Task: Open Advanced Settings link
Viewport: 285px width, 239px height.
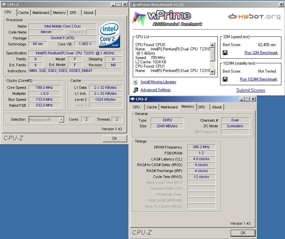Action: [156, 90]
